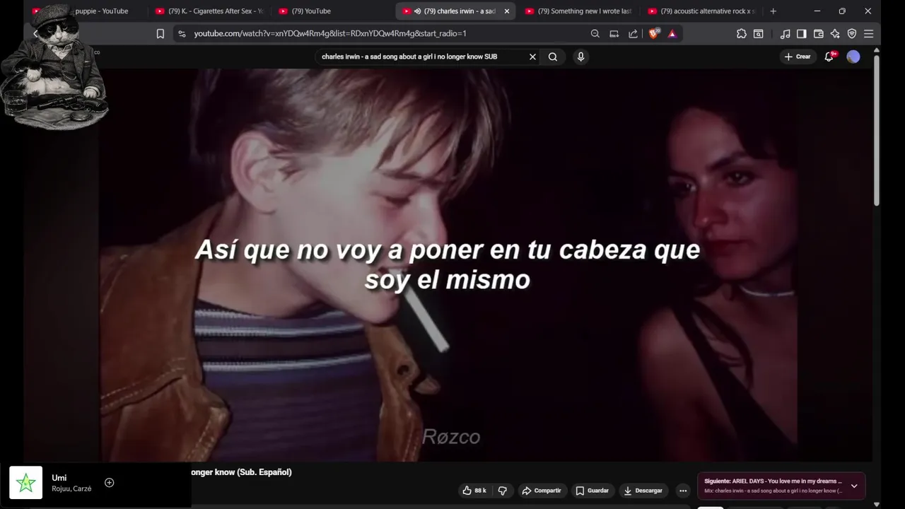Submit YouTube search with magnifier button
This screenshot has width=905, height=509.
click(x=553, y=57)
